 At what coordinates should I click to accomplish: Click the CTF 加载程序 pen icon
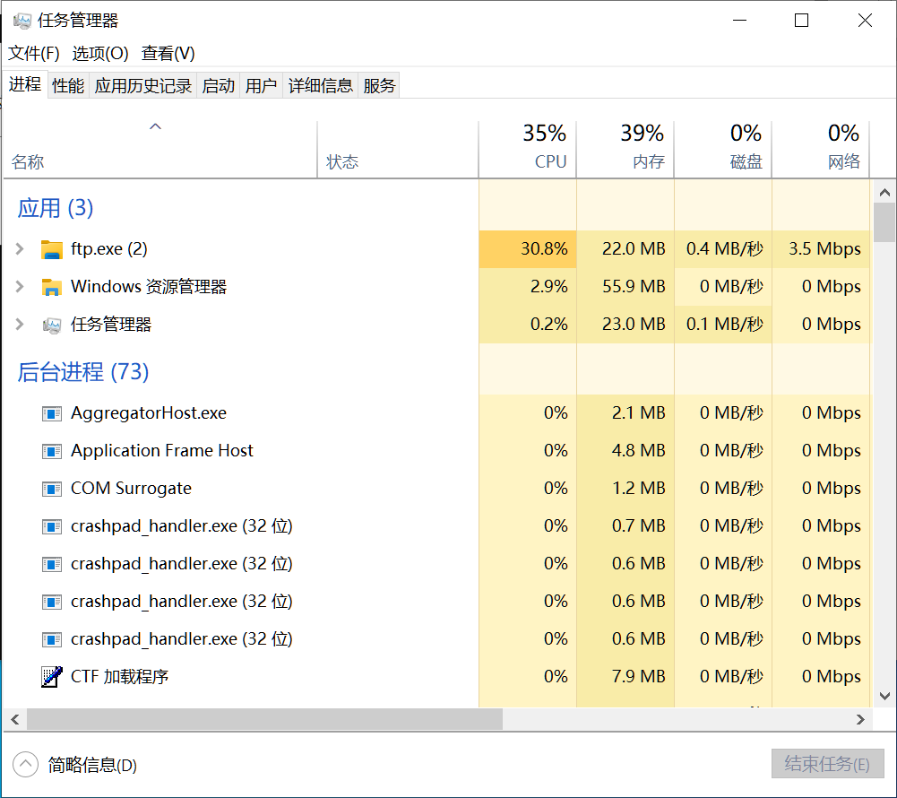tap(52, 677)
